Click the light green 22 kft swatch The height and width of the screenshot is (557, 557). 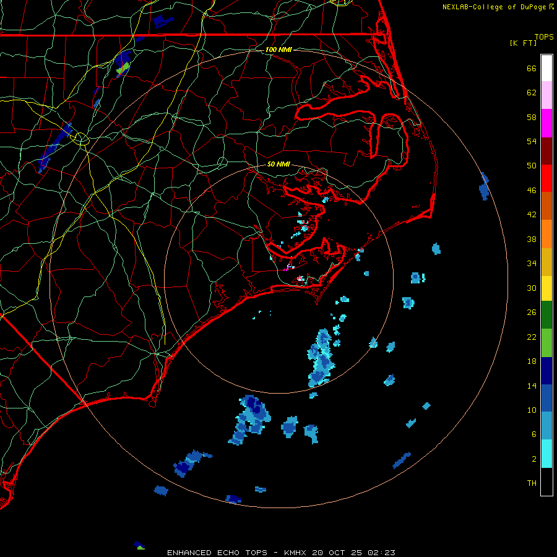point(546,343)
